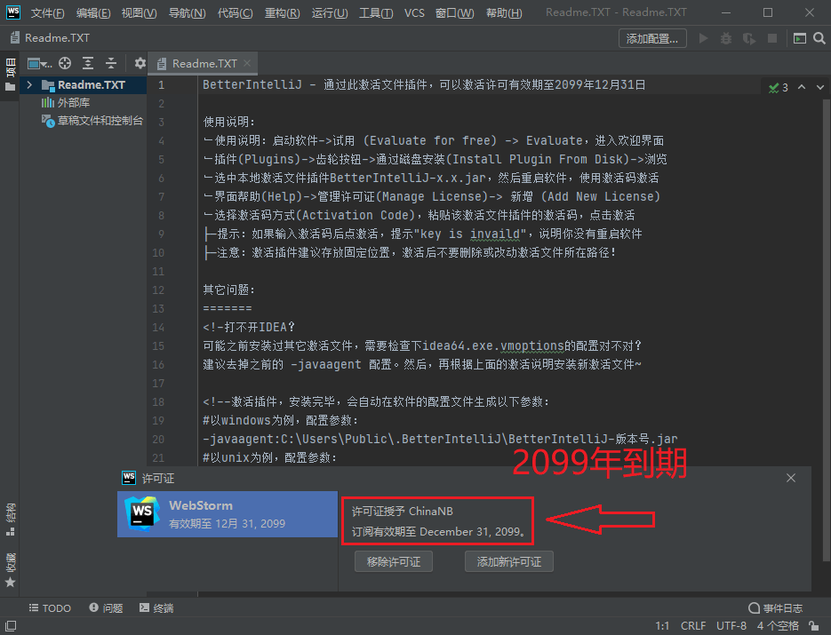Close the Readme.TXT editor tab
The image size is (831, 635).
click(x=247, y=63)
